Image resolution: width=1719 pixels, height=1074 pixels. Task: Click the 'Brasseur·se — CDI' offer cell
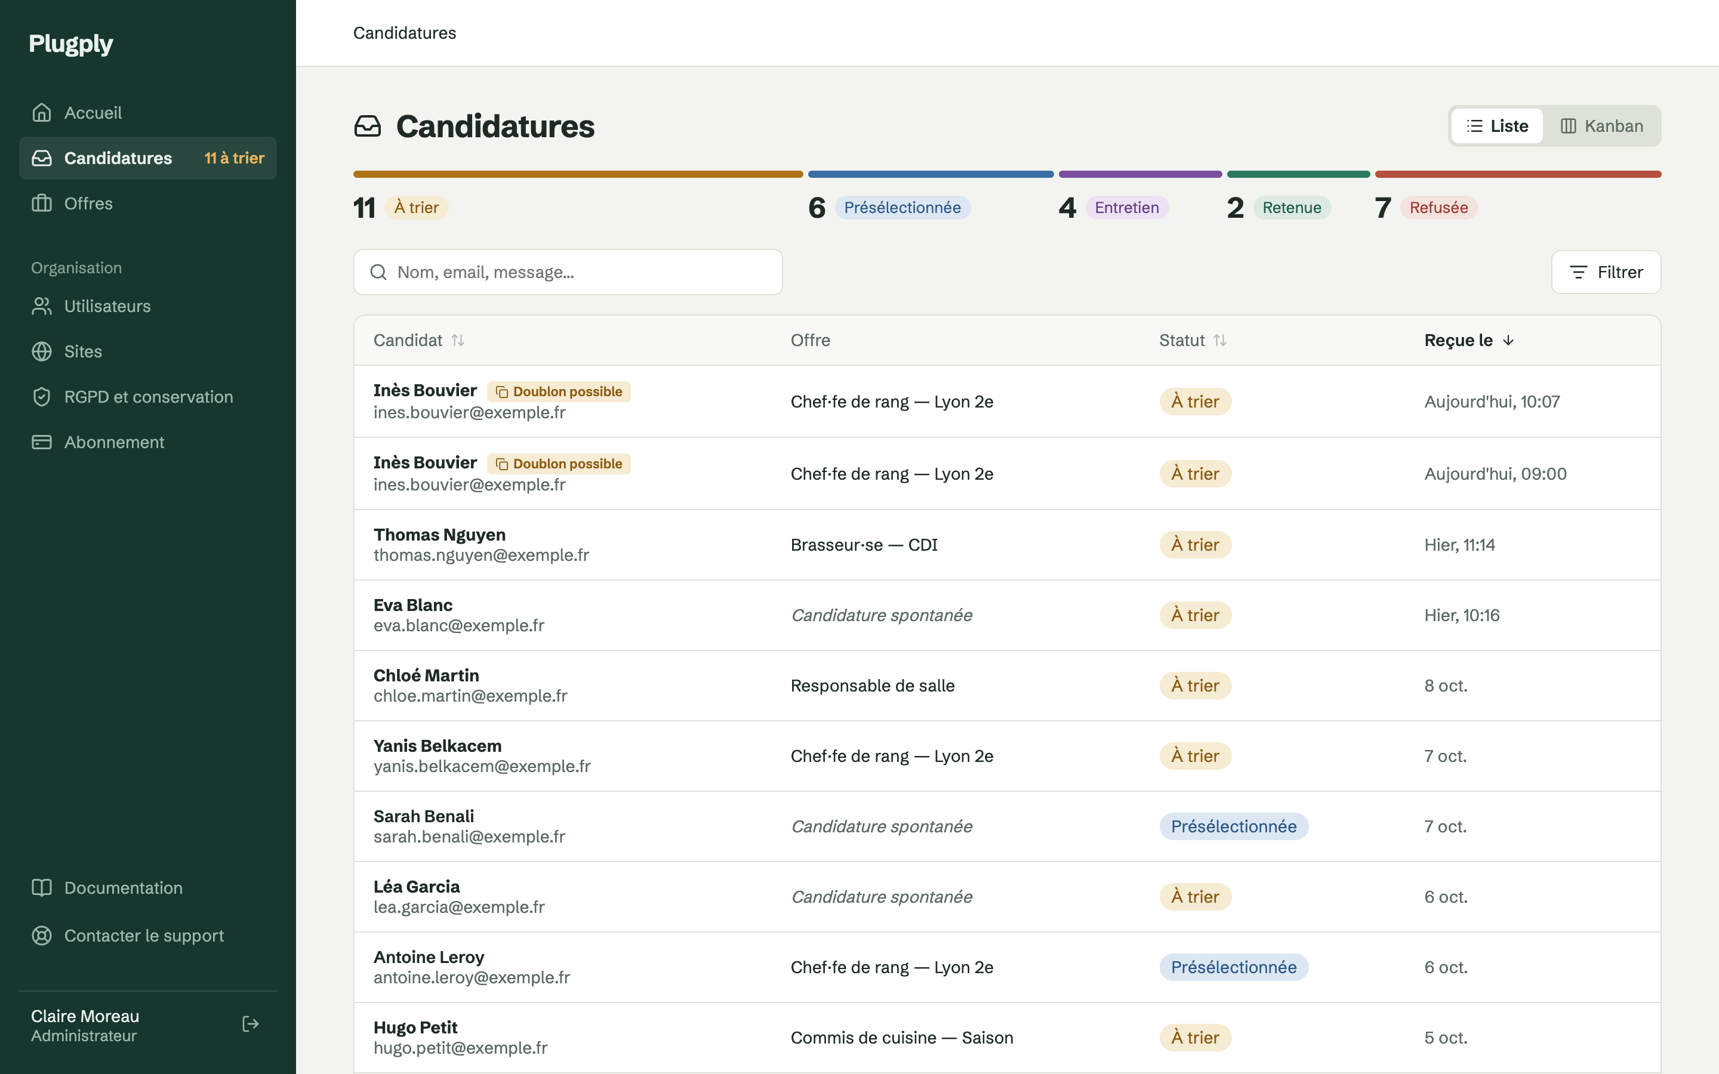click(x=864, y=545)
